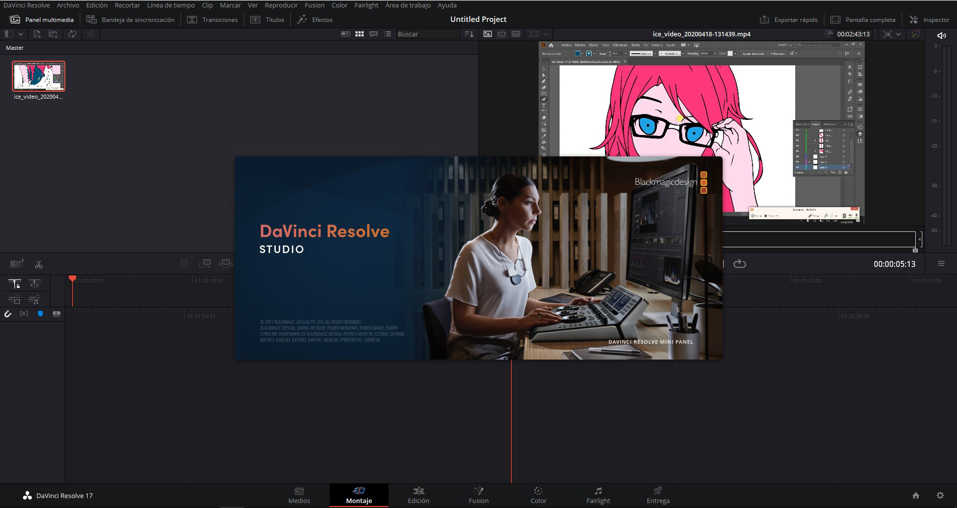Switch to the Entrega page tab
Viewport: 957px width, 508px height.
click(658, 496)
